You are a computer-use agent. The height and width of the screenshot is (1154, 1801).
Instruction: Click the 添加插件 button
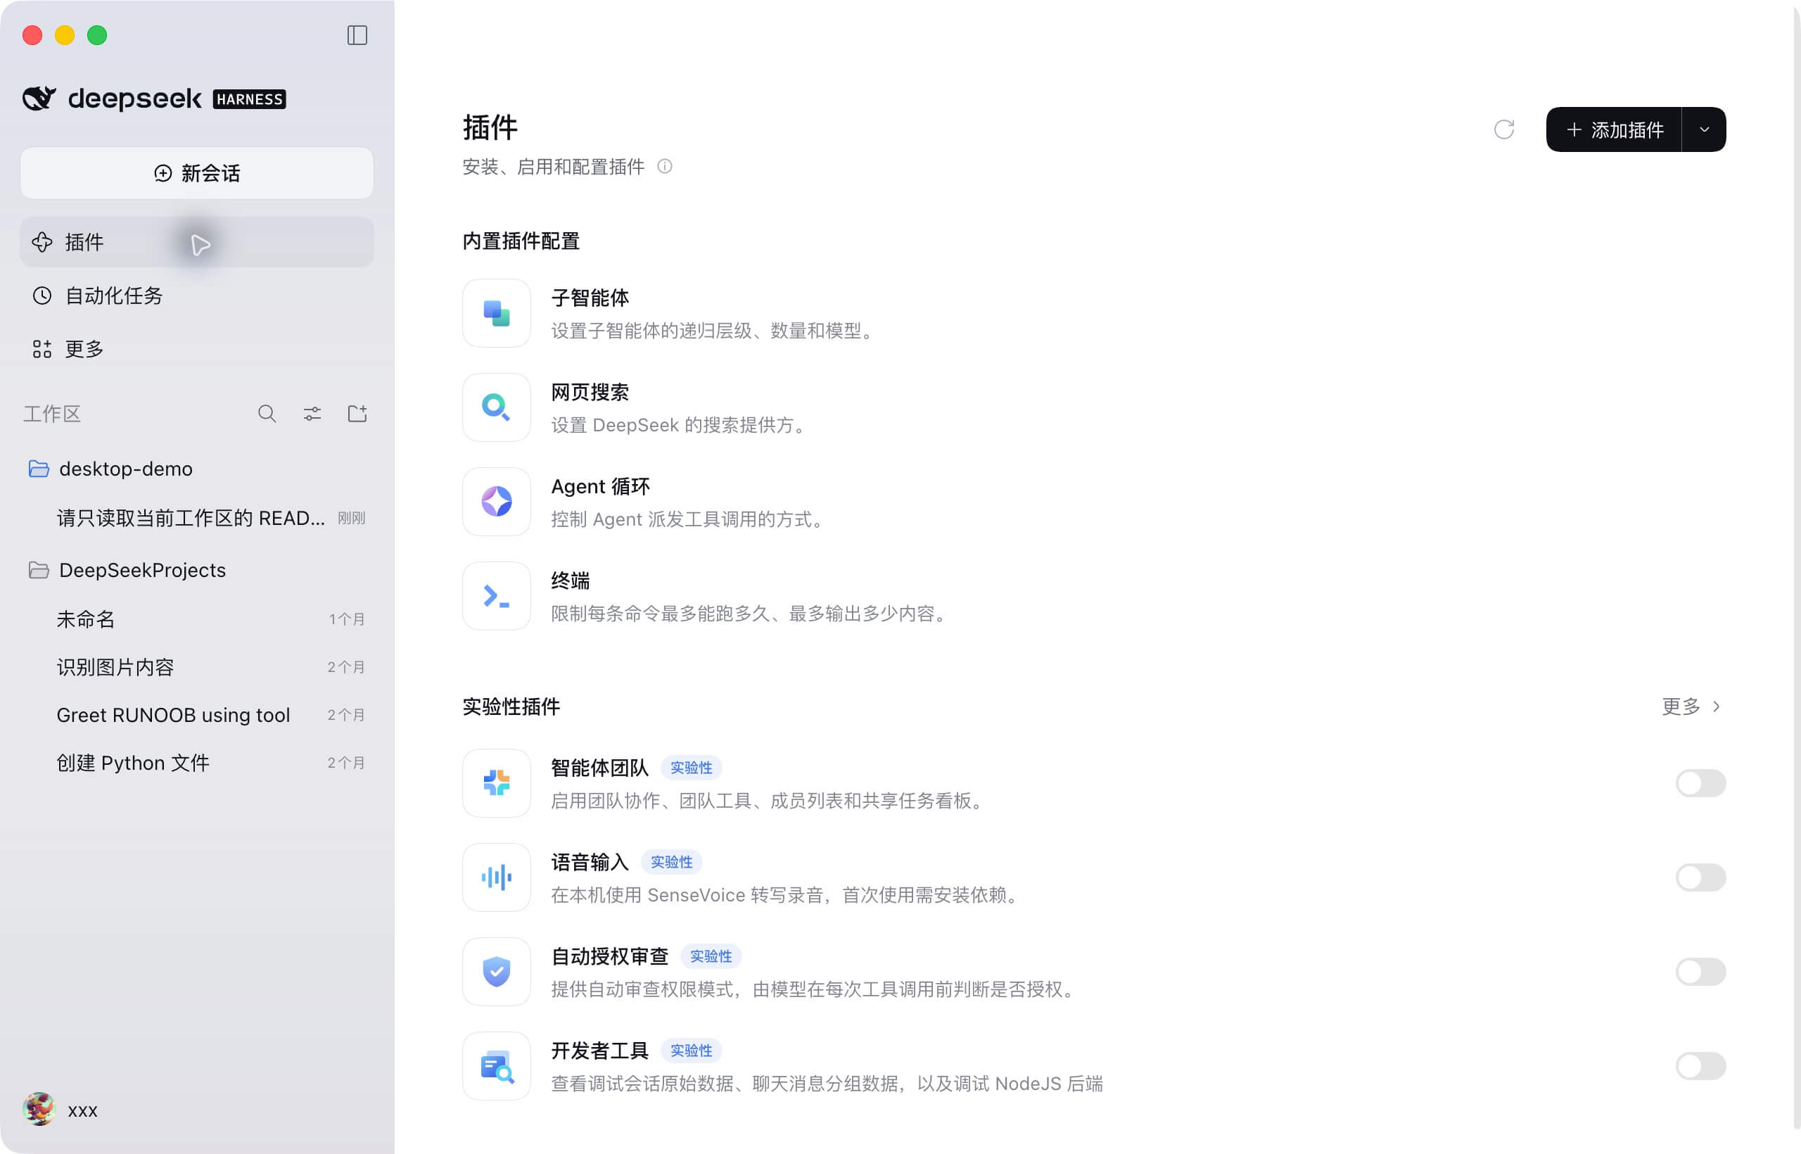pos(1614,129)
